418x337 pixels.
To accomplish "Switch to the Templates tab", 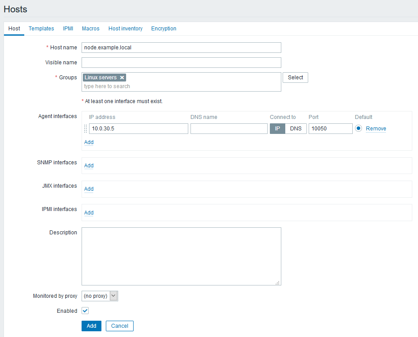I will pyautogui.click(x=41, y=28).
